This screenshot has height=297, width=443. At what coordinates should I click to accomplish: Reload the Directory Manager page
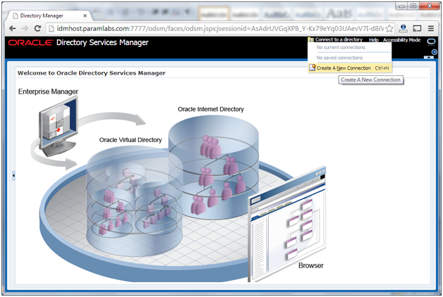[x=37, y=28]
